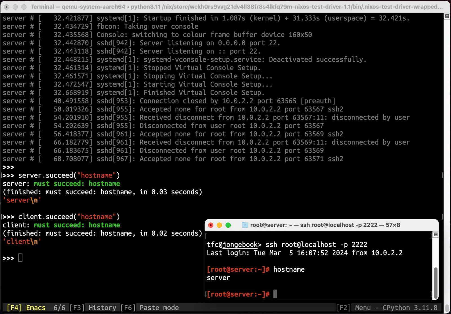Click the small pane icon atop the main scrollbar

pyautogui.click(x=446, y=16)
